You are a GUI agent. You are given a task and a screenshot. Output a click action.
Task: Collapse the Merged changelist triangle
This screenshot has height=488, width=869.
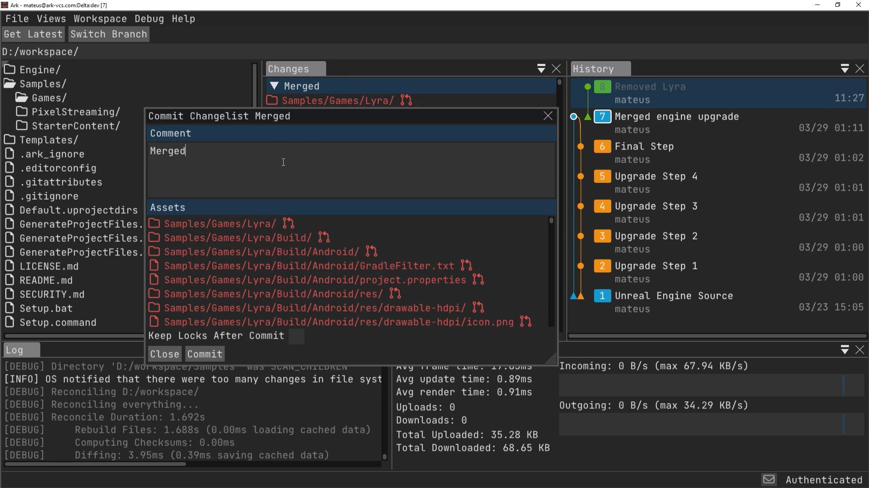click(x=274, y=86)
